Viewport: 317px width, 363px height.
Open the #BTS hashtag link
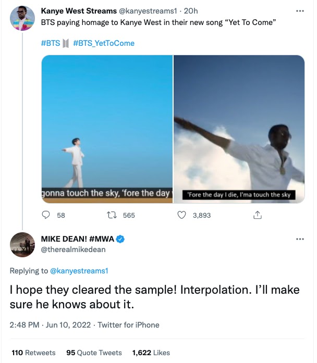coord(50,43)
